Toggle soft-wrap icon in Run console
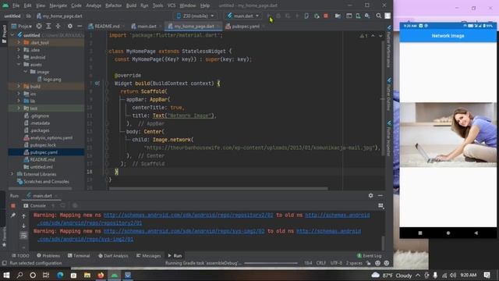 point(23,236)
